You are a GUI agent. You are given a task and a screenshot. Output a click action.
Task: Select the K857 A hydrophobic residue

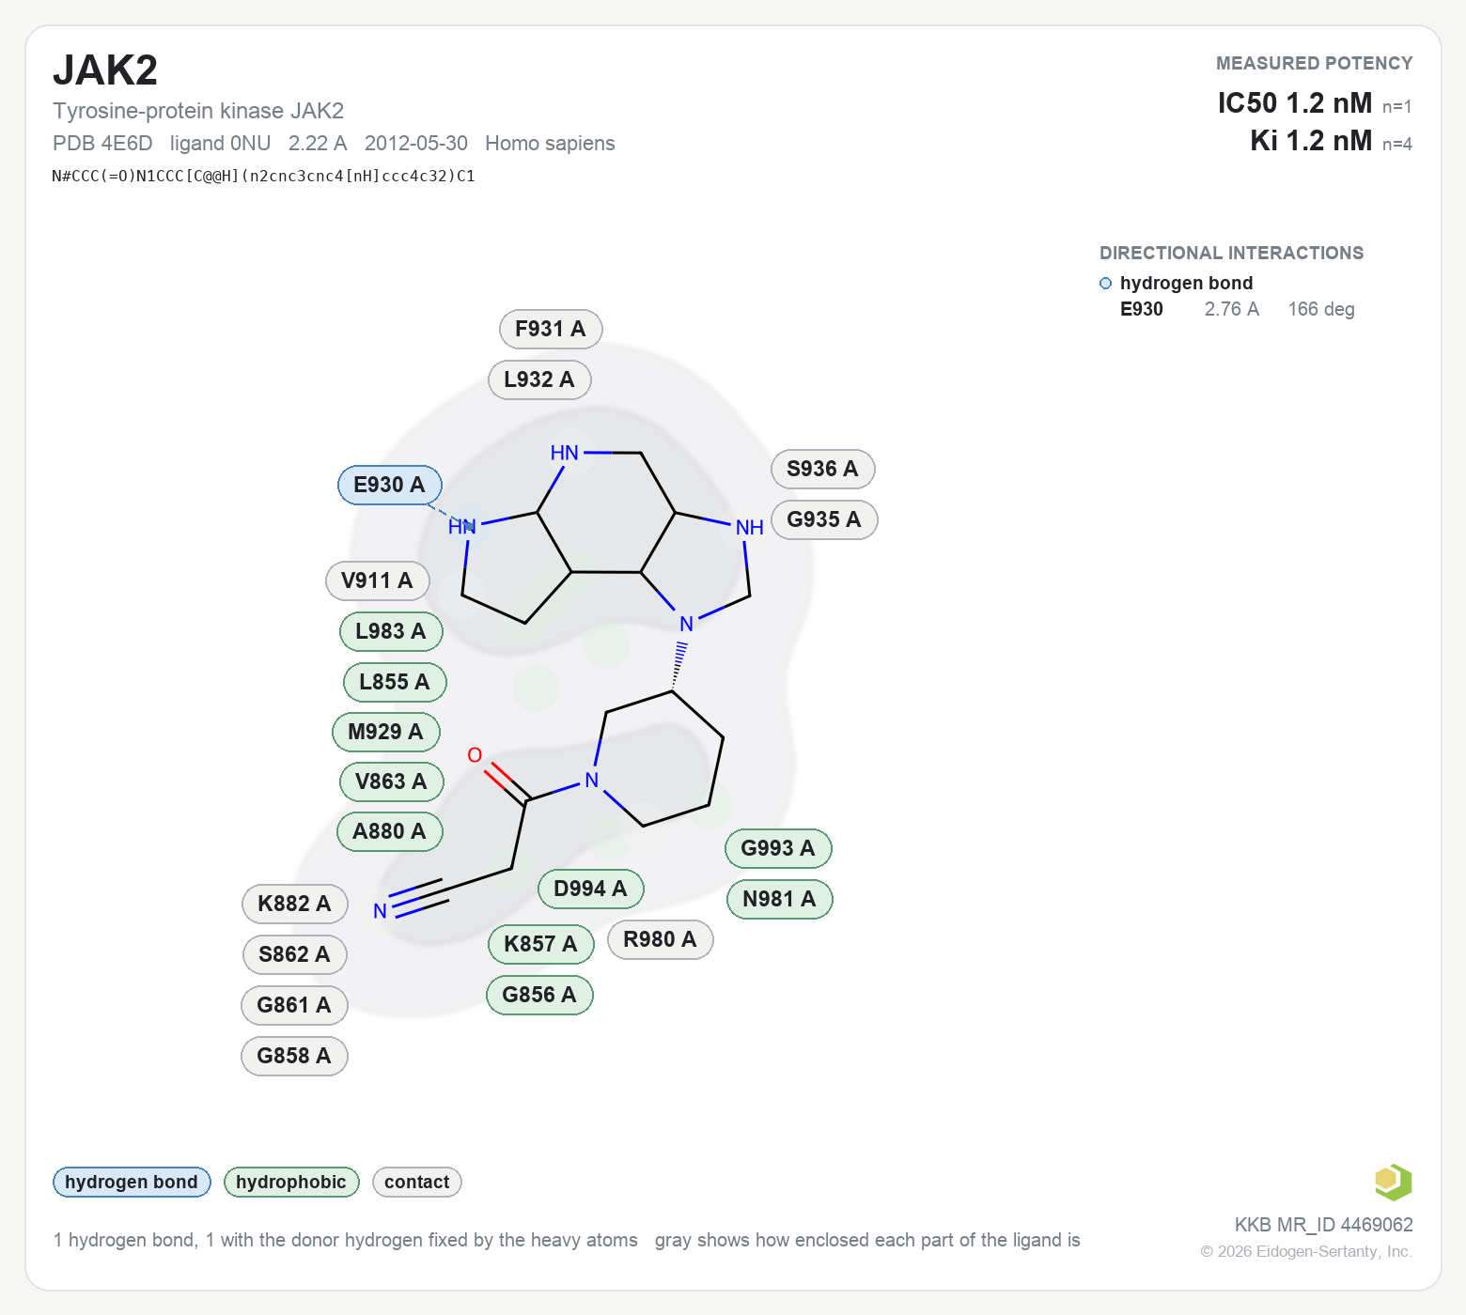(540, 944)
